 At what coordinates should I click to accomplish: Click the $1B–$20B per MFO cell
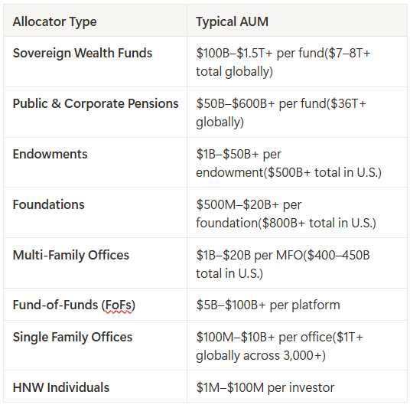point(297,263)
